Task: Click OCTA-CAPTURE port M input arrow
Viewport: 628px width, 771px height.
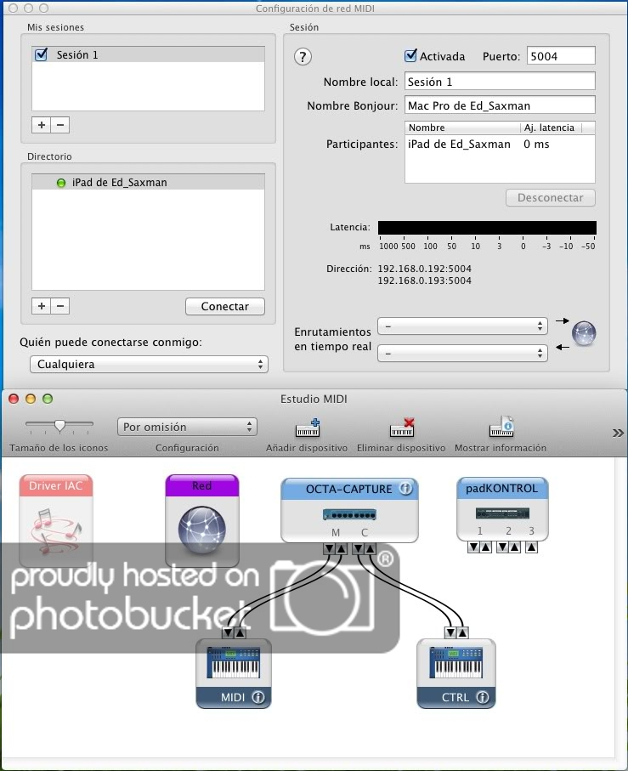Action: click(329, 549)
